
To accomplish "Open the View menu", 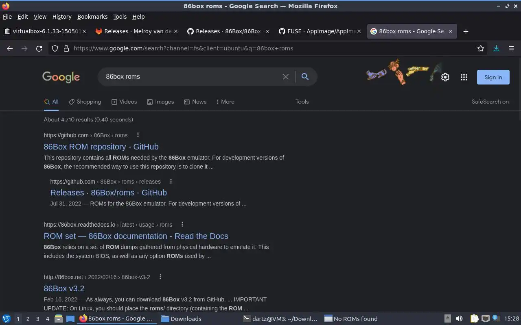I will click(x=40, y=17).
